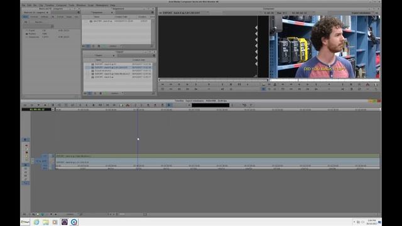The image size is (402, 226).
Task: Open the Clip menu
Action: [41, 5]
